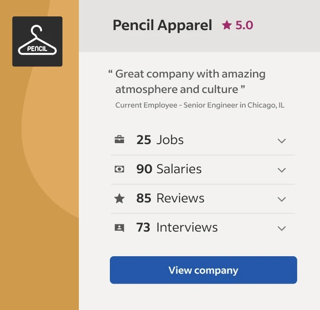The height and width of the screenshot is (310, 320).
Task: Expand the Jobs row chevron
Action: point(282,140)
